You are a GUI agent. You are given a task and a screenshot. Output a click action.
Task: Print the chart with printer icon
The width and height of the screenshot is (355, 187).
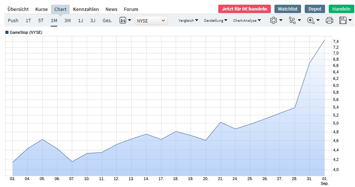click(329, 21)
